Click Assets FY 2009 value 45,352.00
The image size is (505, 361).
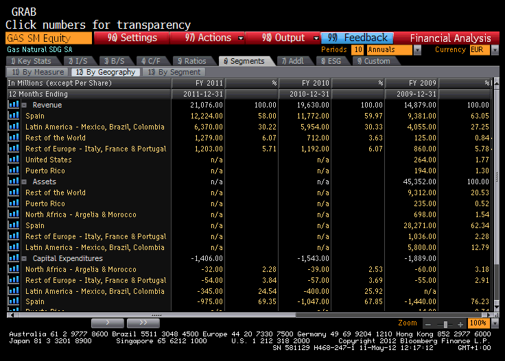(x=419, y=182)
